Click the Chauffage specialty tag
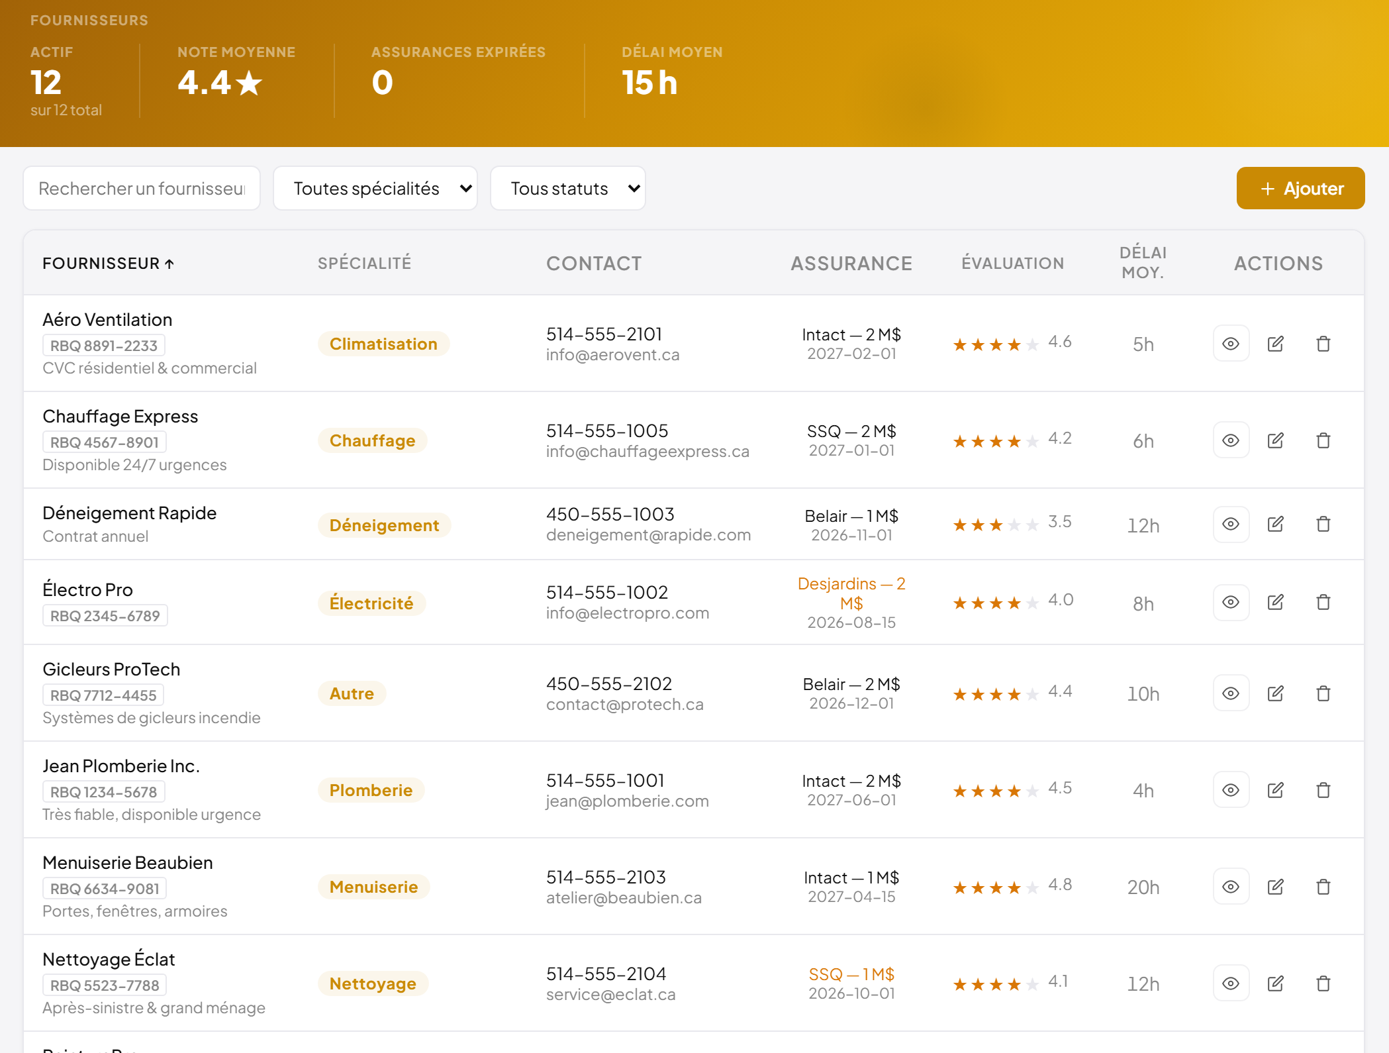 (373, 440)
